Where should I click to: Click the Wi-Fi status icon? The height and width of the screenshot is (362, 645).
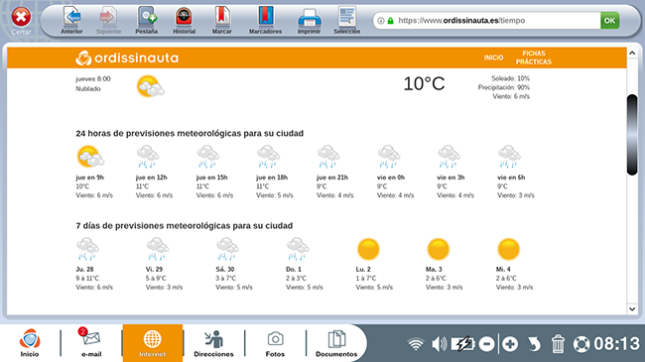tap(416, 344)
